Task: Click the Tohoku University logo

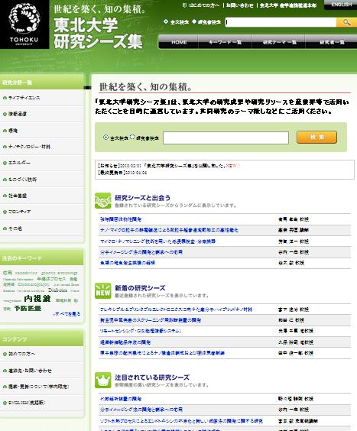Action: [x=24, y=24]
